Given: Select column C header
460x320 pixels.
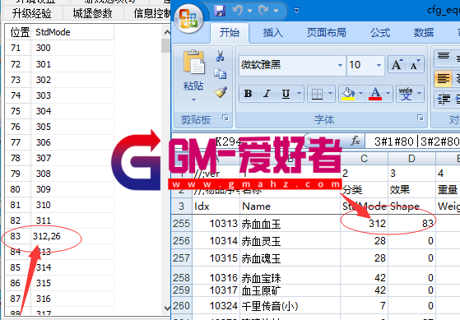Looking at the screenshot, I should (x=364, y=159).
